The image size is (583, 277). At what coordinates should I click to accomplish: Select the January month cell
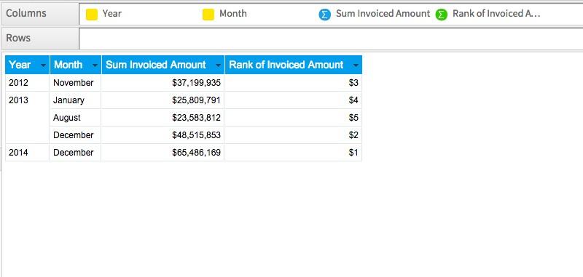tap(75, 100)
